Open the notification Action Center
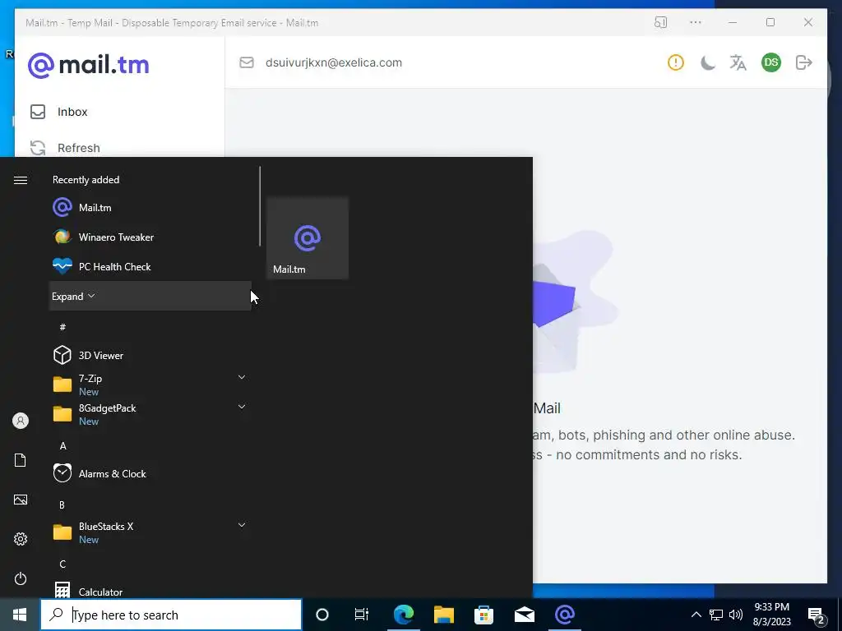 [817, 615]
